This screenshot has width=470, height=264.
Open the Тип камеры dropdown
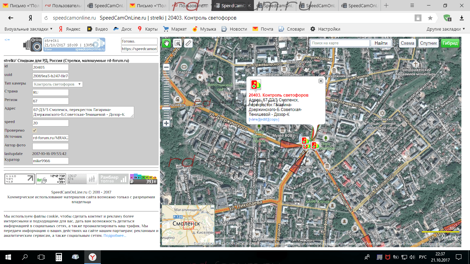(x=58, y=84)
